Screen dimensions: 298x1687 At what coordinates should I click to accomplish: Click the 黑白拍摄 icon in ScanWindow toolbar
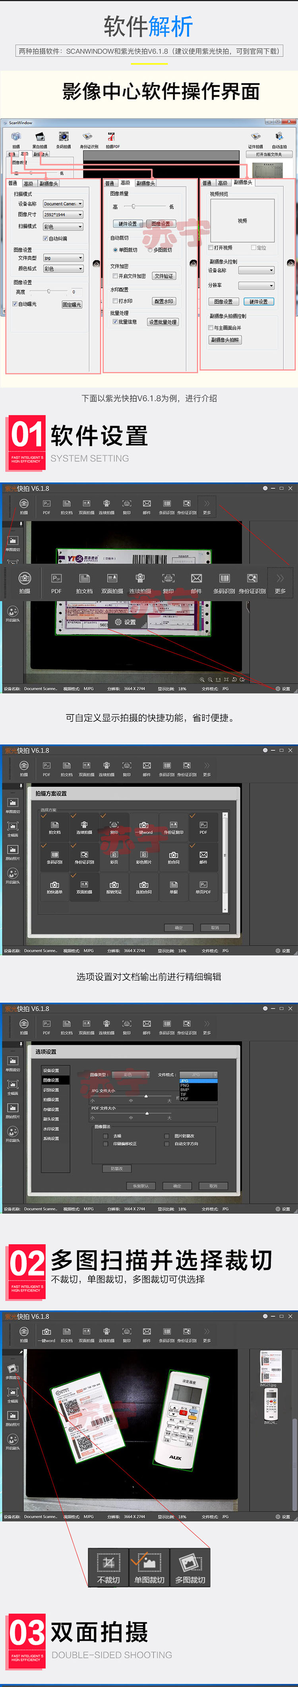click(x=40, y=137)
